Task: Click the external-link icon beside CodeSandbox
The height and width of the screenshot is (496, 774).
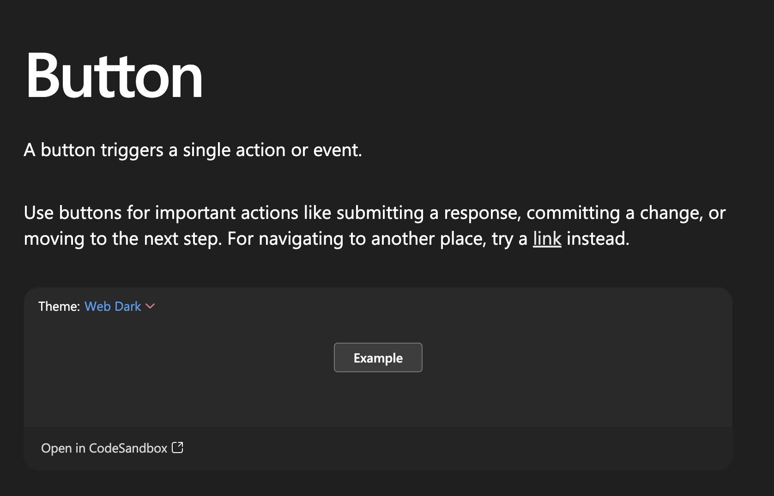Action: coord(177,448)
